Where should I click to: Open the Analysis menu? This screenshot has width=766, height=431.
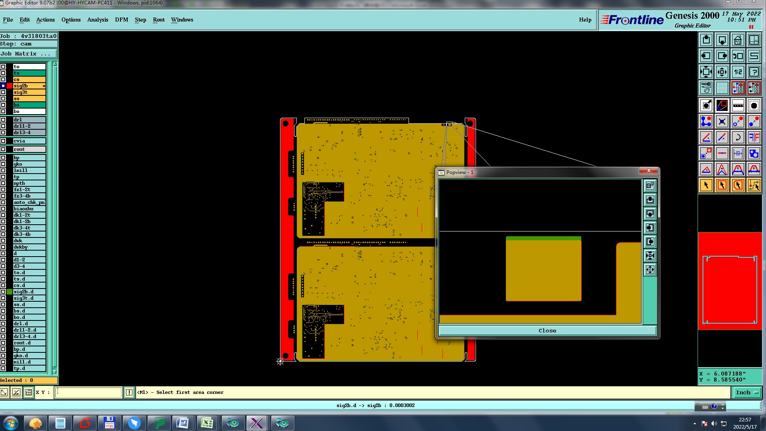(97, 20)
